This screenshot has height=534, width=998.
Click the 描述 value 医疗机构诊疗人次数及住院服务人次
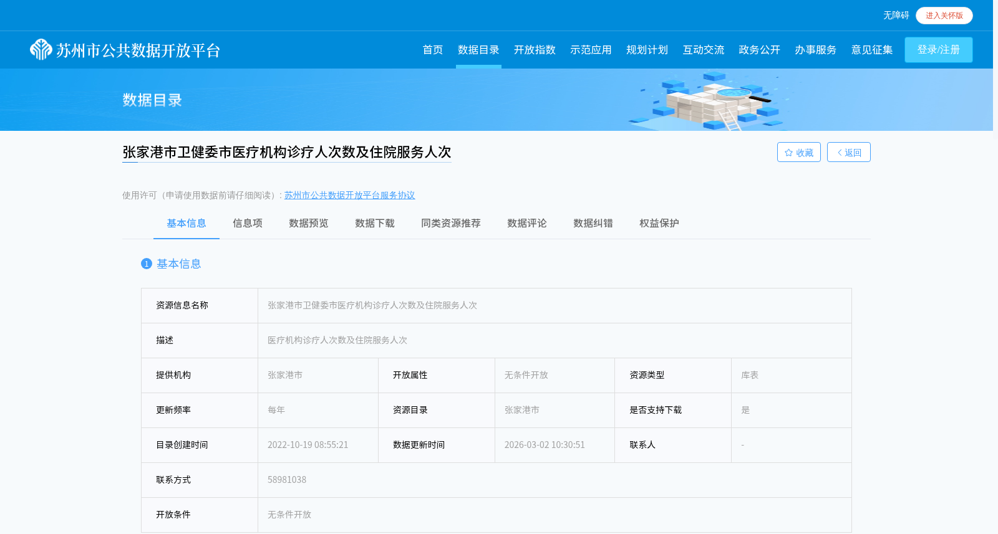coord(337,340)
